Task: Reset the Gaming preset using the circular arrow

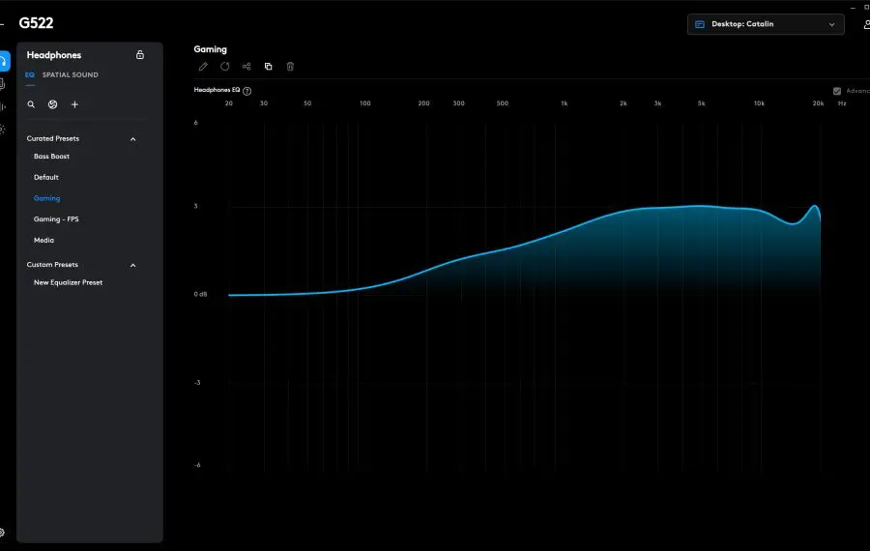Action: pyautogui.click(x=224, y=67)
